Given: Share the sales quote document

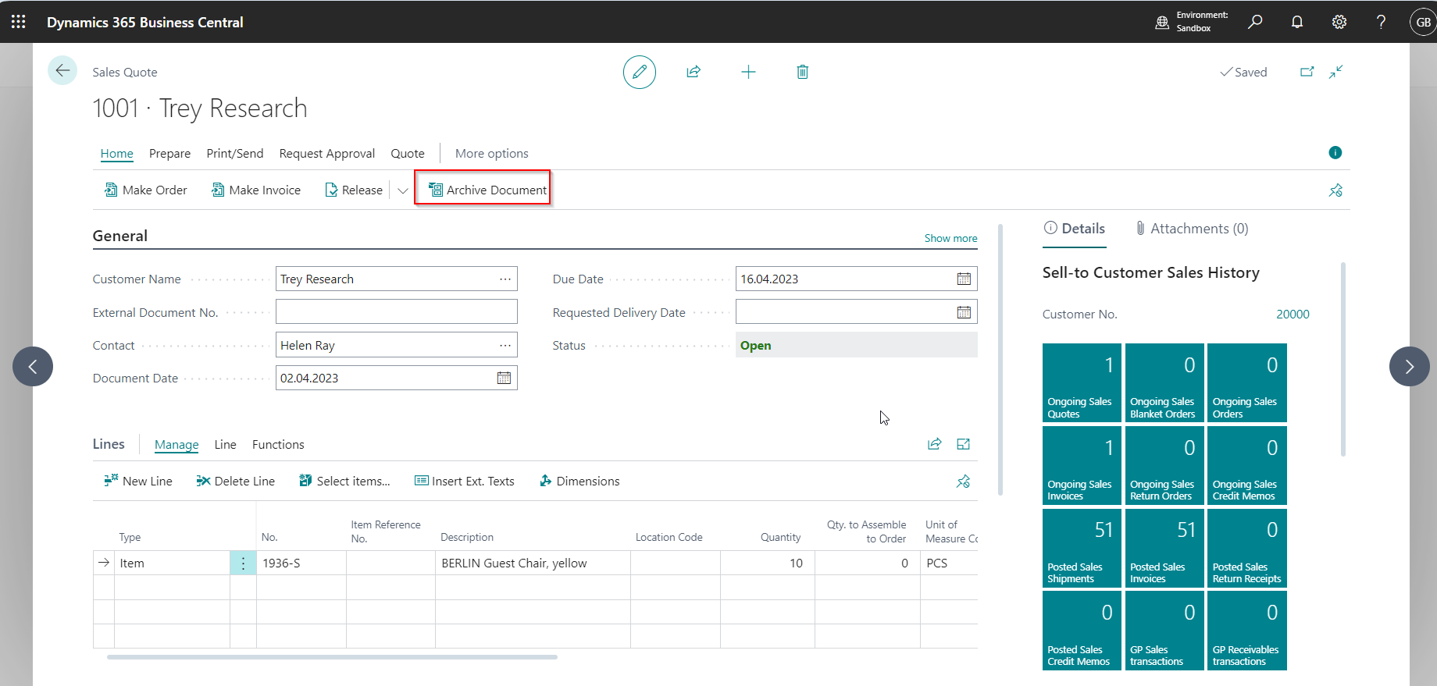Looking at the screenshot, I should click(x=694, y=72).
